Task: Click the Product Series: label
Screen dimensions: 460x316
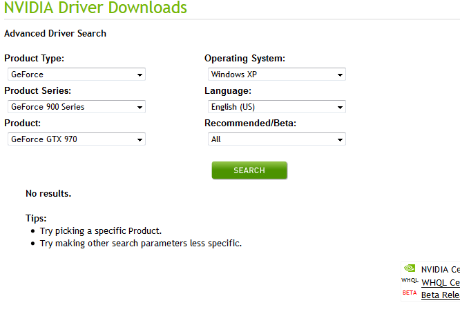Action: (37, 91)
